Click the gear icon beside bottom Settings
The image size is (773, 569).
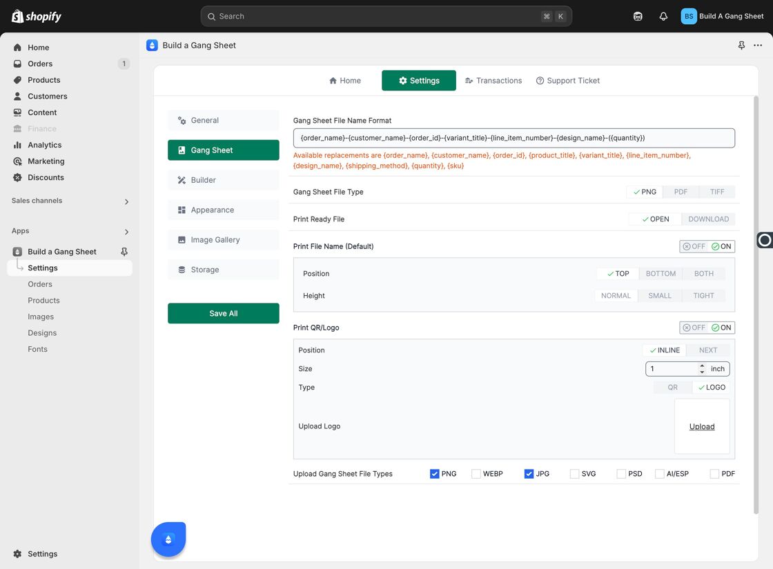pos(17,554)
